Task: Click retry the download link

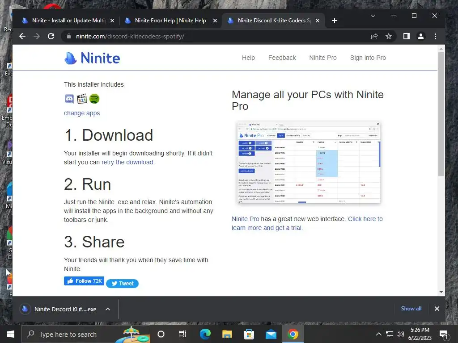Action: click(x=127, y=162)
